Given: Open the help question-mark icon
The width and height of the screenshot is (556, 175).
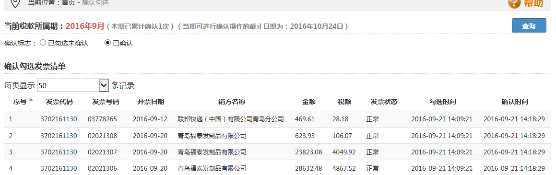Looking at the screenshot, I should 514,3.
